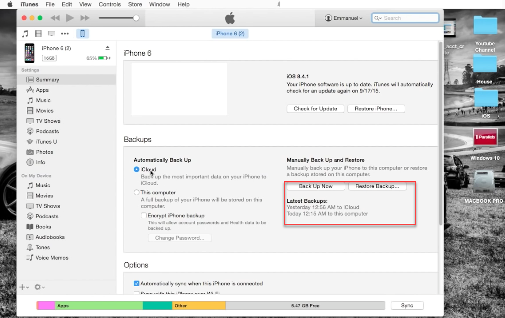Click the iTunes Search field

(405, 18)
